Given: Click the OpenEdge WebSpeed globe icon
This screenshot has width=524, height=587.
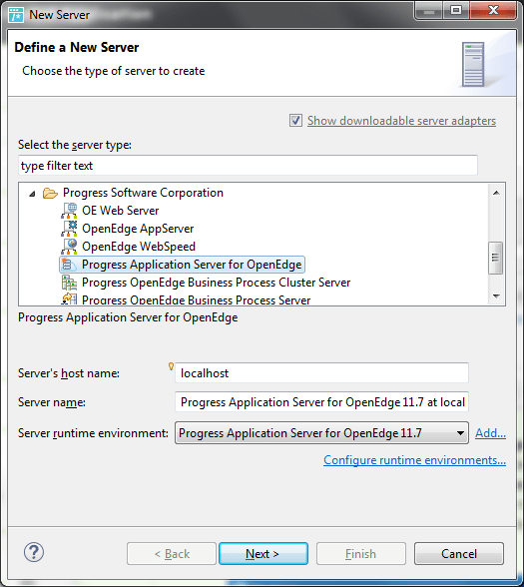Looking at the screenshot, I should (x=69, y=247).
